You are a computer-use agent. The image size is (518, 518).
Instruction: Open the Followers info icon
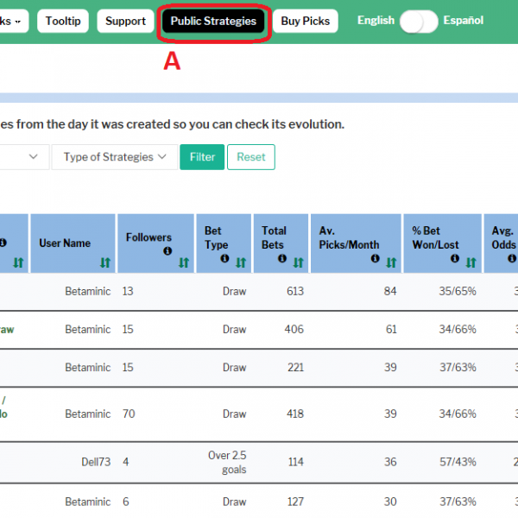[167, 251]
